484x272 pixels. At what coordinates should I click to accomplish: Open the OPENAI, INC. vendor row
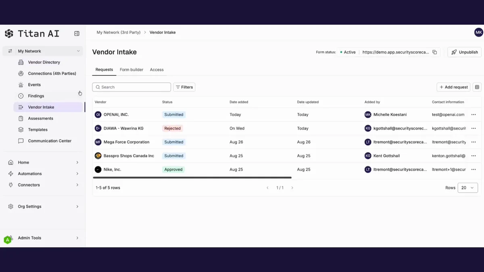coord(287,115)
